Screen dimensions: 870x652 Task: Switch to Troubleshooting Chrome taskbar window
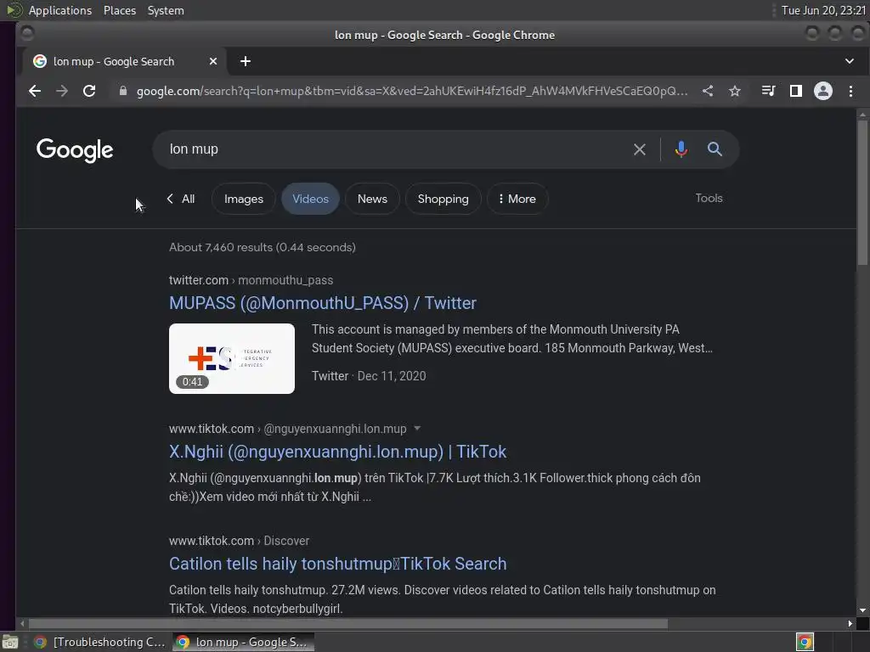point(100,642)
